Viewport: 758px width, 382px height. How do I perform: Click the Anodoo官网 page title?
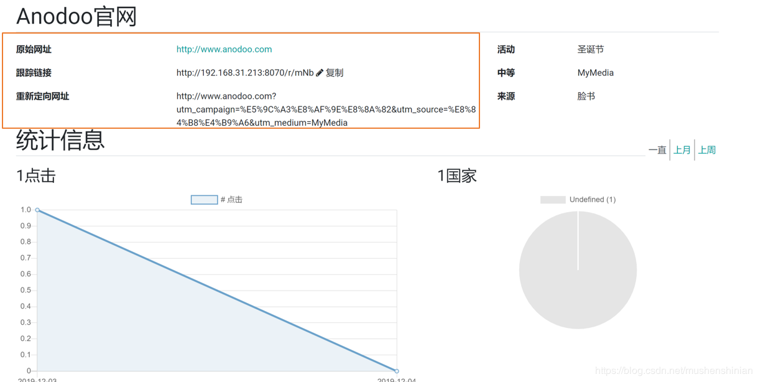[x=76, y=16]
